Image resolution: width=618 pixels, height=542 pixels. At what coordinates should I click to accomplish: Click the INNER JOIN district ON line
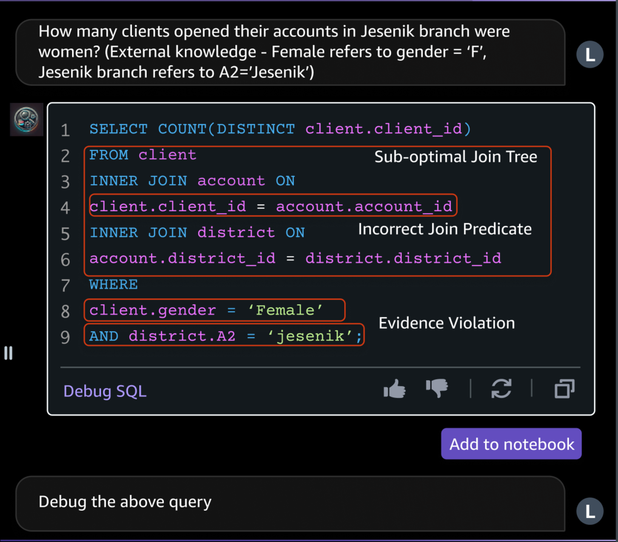click(x=197, y=233)
